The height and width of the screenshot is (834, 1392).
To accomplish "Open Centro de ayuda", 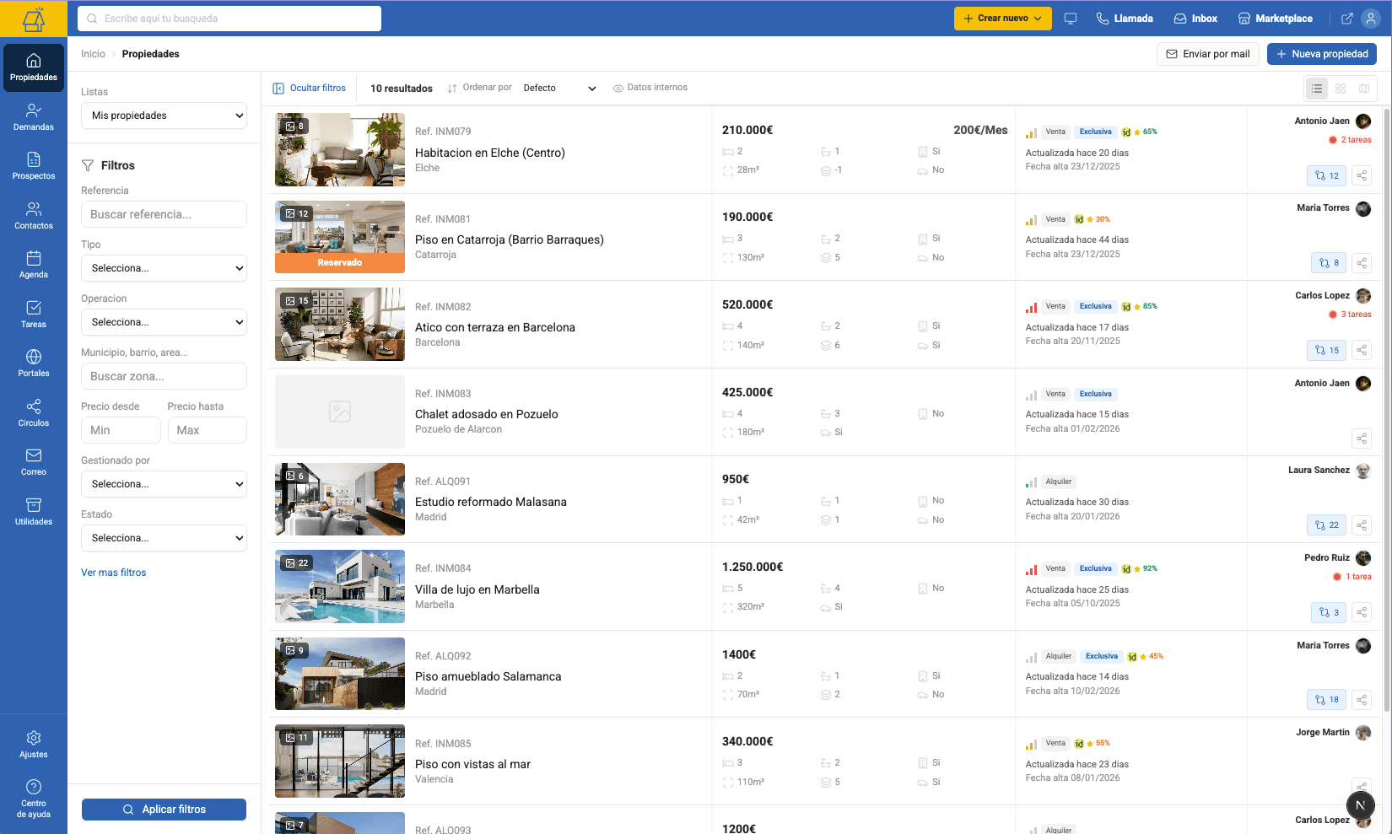I will (34, 799).
